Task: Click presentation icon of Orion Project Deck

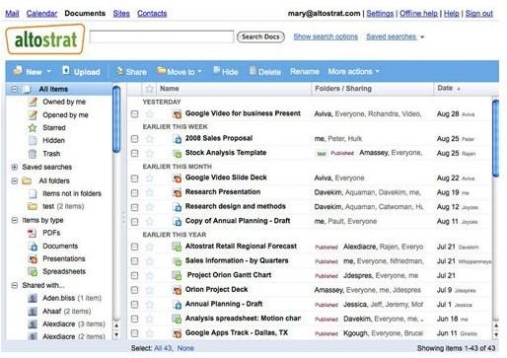Action: [x=177, y=290]
